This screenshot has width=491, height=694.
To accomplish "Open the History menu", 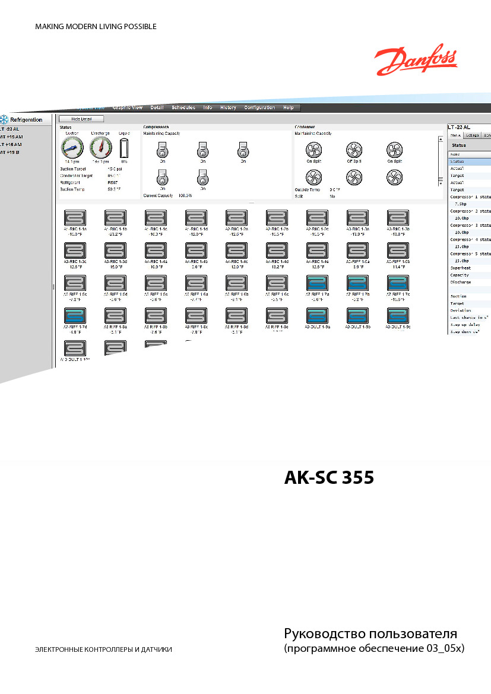I will click(x=228, y=107).
